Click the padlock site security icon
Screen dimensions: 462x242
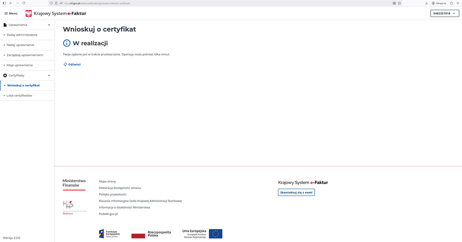coord(56,3)
